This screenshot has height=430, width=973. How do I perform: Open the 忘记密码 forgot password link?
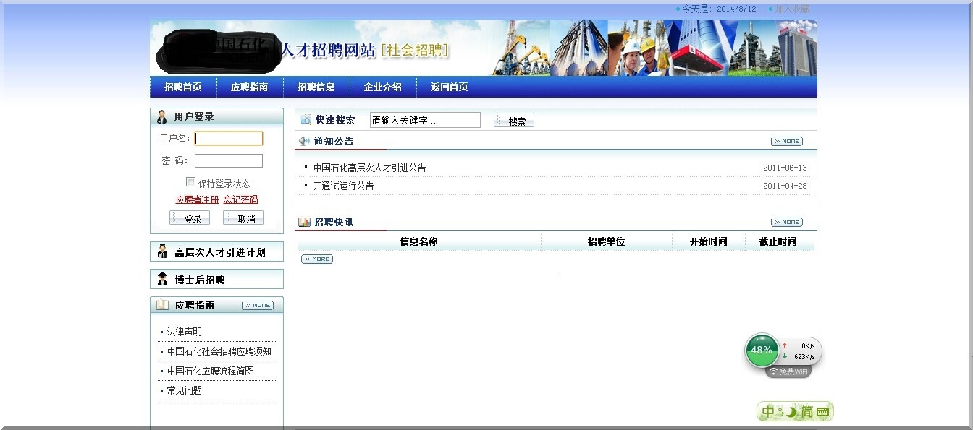pyautogui.click(x=240, y=199)
